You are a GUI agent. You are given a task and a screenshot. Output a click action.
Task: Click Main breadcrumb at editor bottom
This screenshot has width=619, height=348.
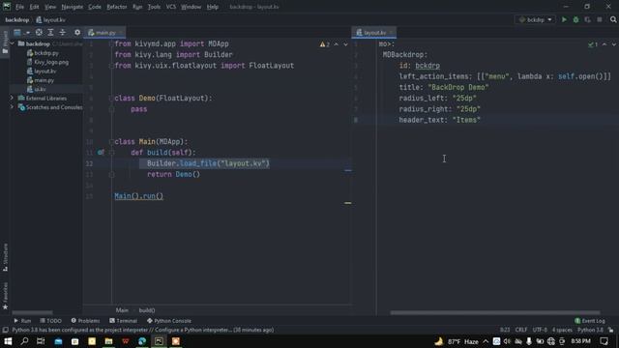pos(122,310)
